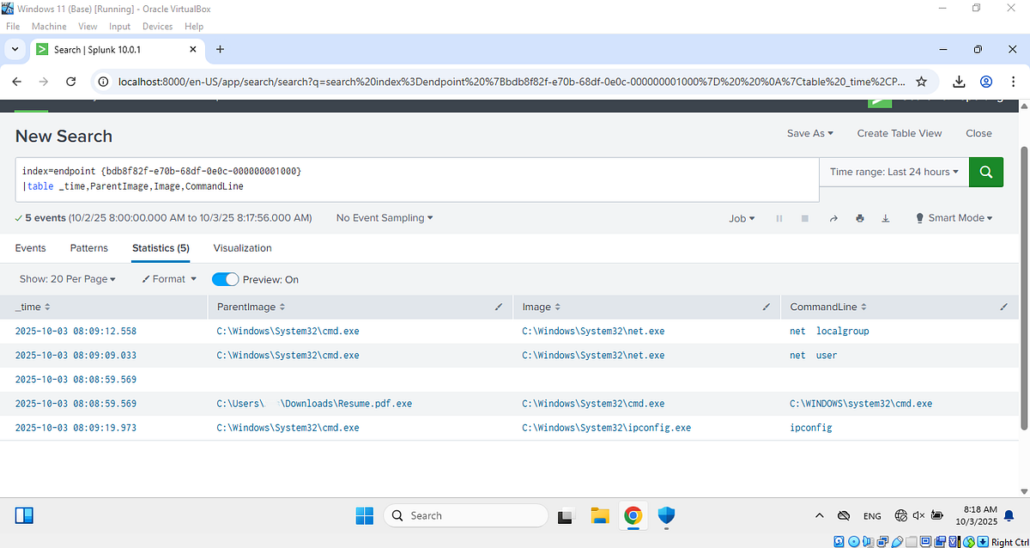This screenshot has width=1030, height=548.
Task: Edit ParentImage column with pencil icon
Action: pyautogui.click(x=500, y=307)
